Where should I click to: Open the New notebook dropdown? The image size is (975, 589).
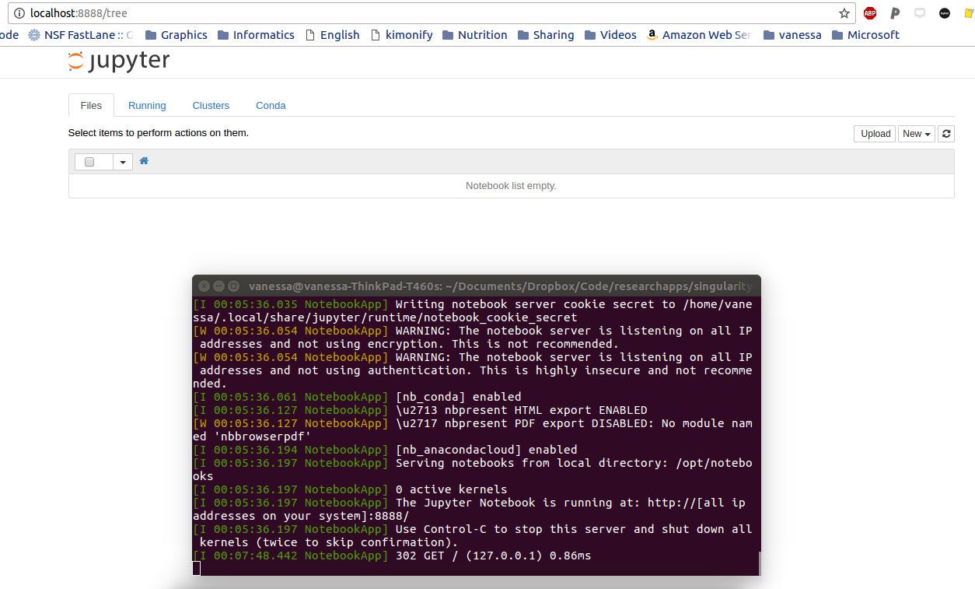point(917,134)
